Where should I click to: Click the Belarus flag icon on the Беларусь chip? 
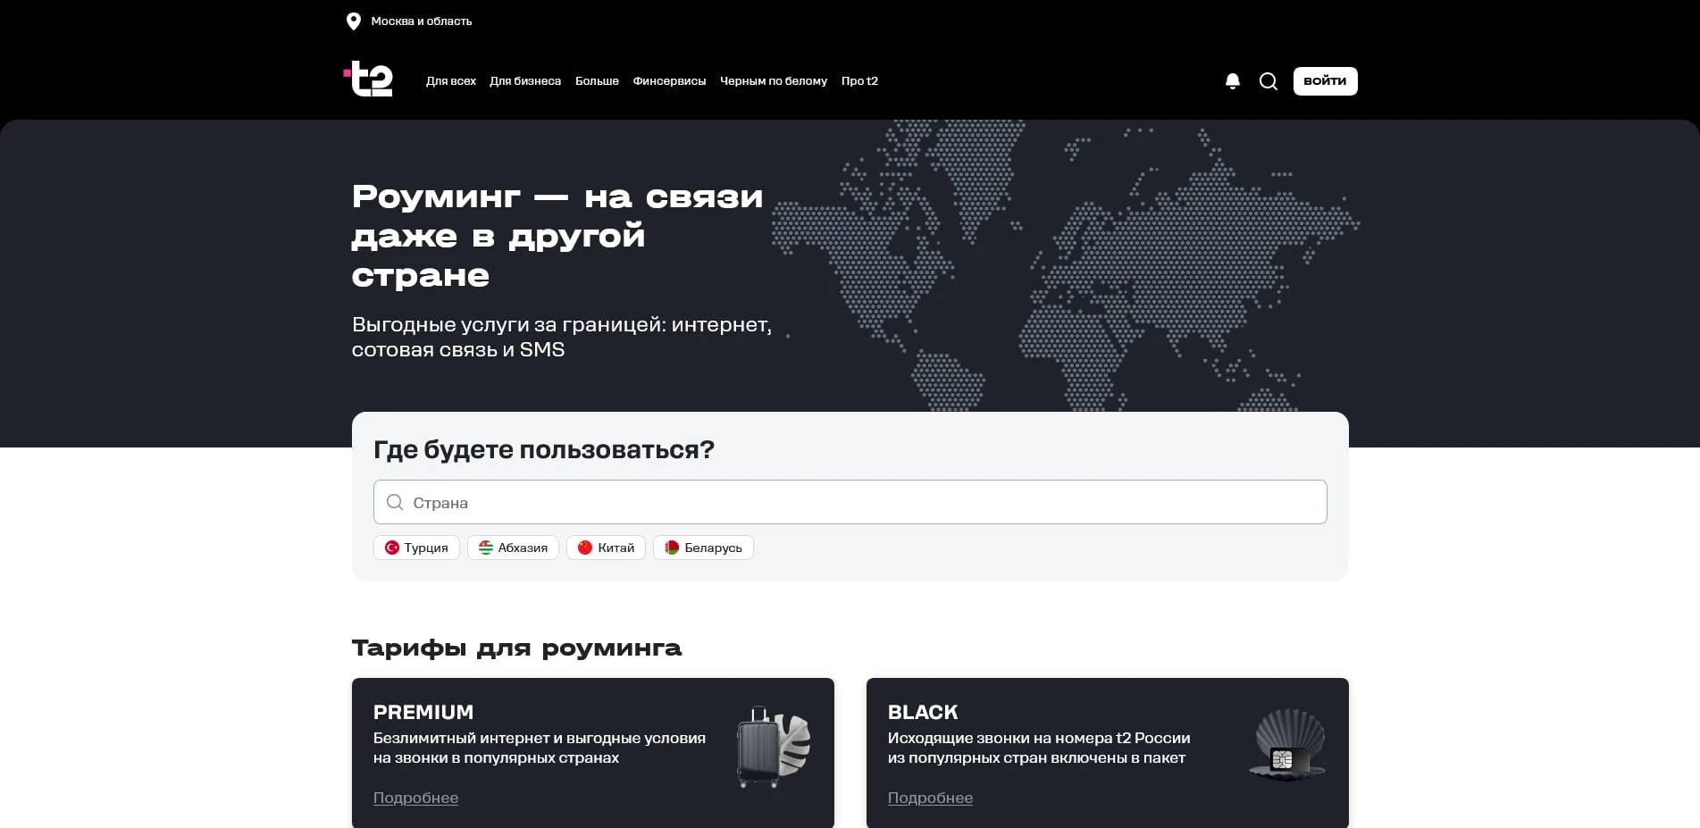coord(673,548)
